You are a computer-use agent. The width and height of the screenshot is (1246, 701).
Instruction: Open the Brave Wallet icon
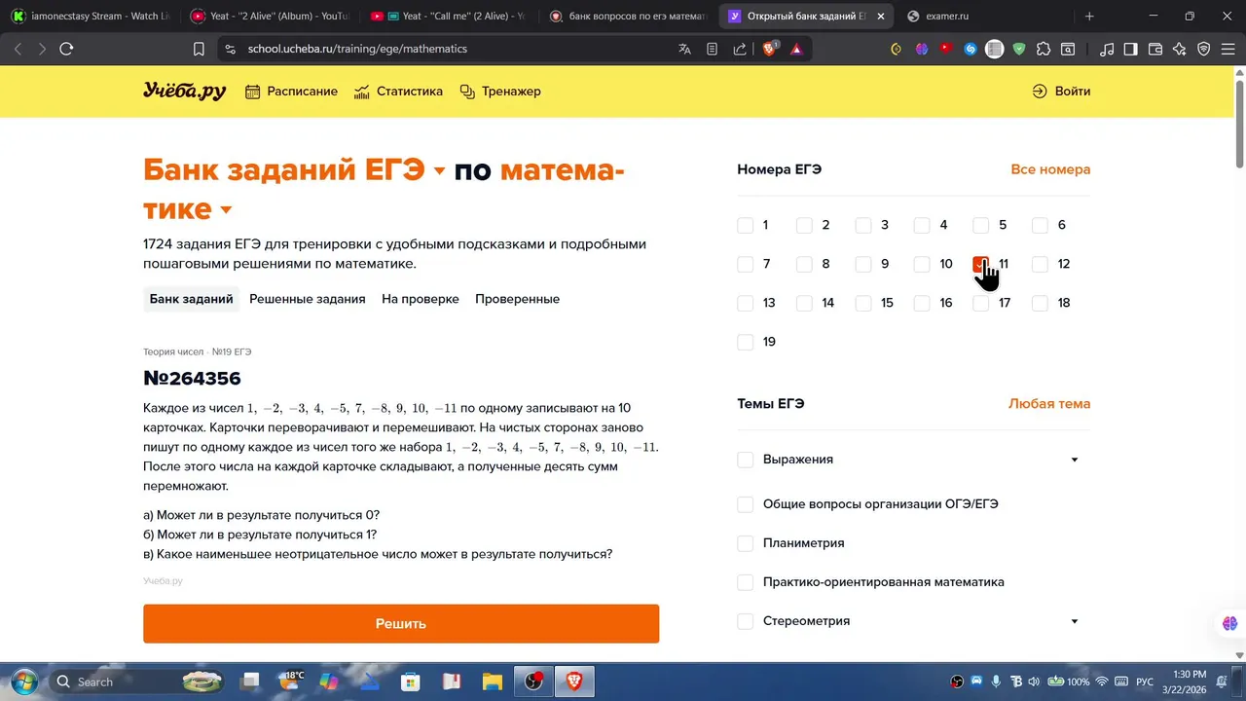(1155, 49)
